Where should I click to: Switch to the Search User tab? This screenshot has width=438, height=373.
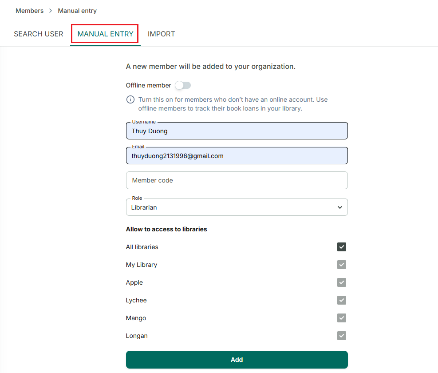coord(39,34)
